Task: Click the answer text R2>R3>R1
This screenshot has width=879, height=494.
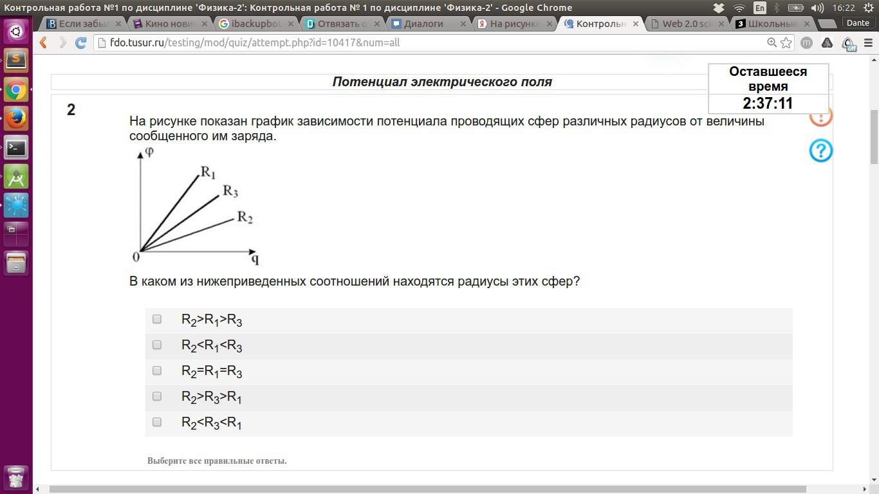Action: click(212, 398)
